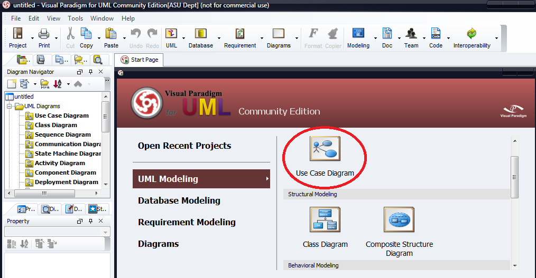Select the Start Page tab
The width and height of the screenshot is (536, 278).
139,60
